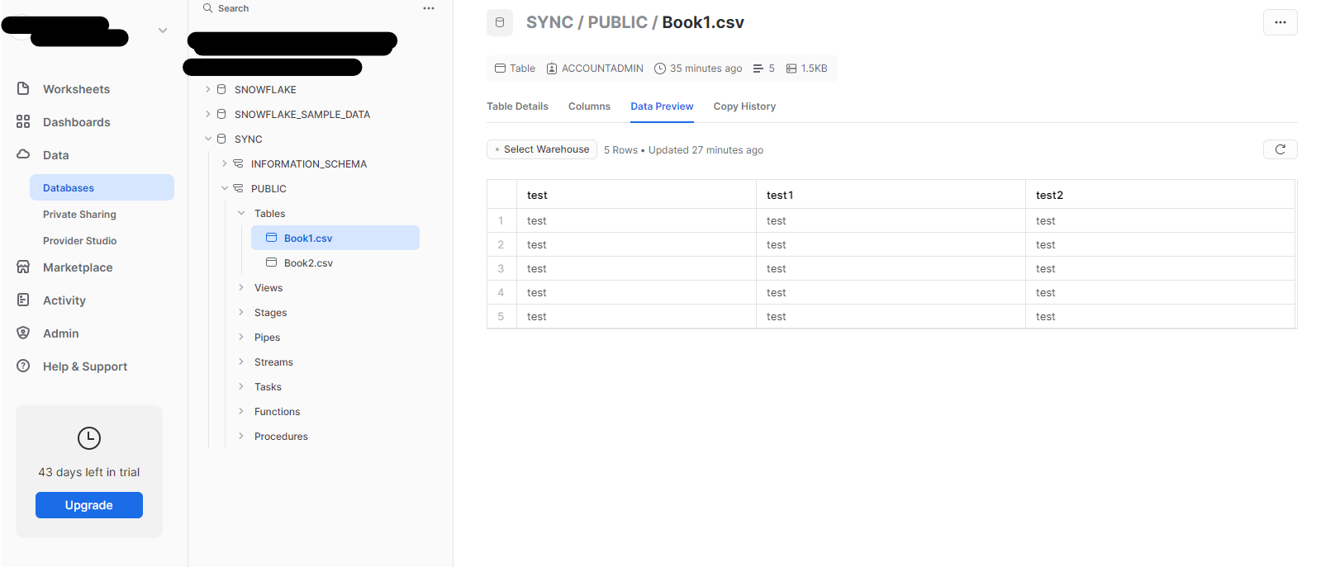The height and width of the screenshot is (567, 1321).
Task: Open Admin shield icon
Action: point(23,333)
